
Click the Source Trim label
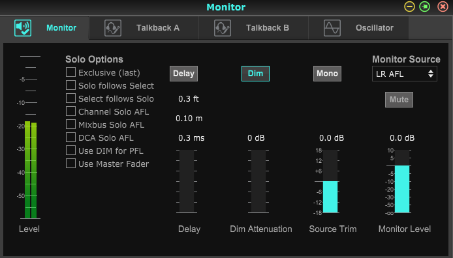point(333,229)
